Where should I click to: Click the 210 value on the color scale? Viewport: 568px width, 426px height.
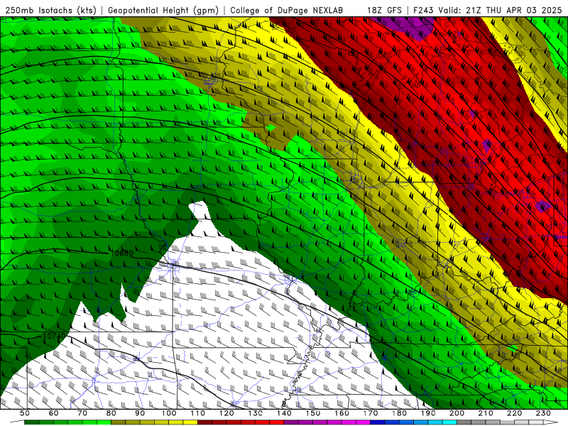point(486,413)
